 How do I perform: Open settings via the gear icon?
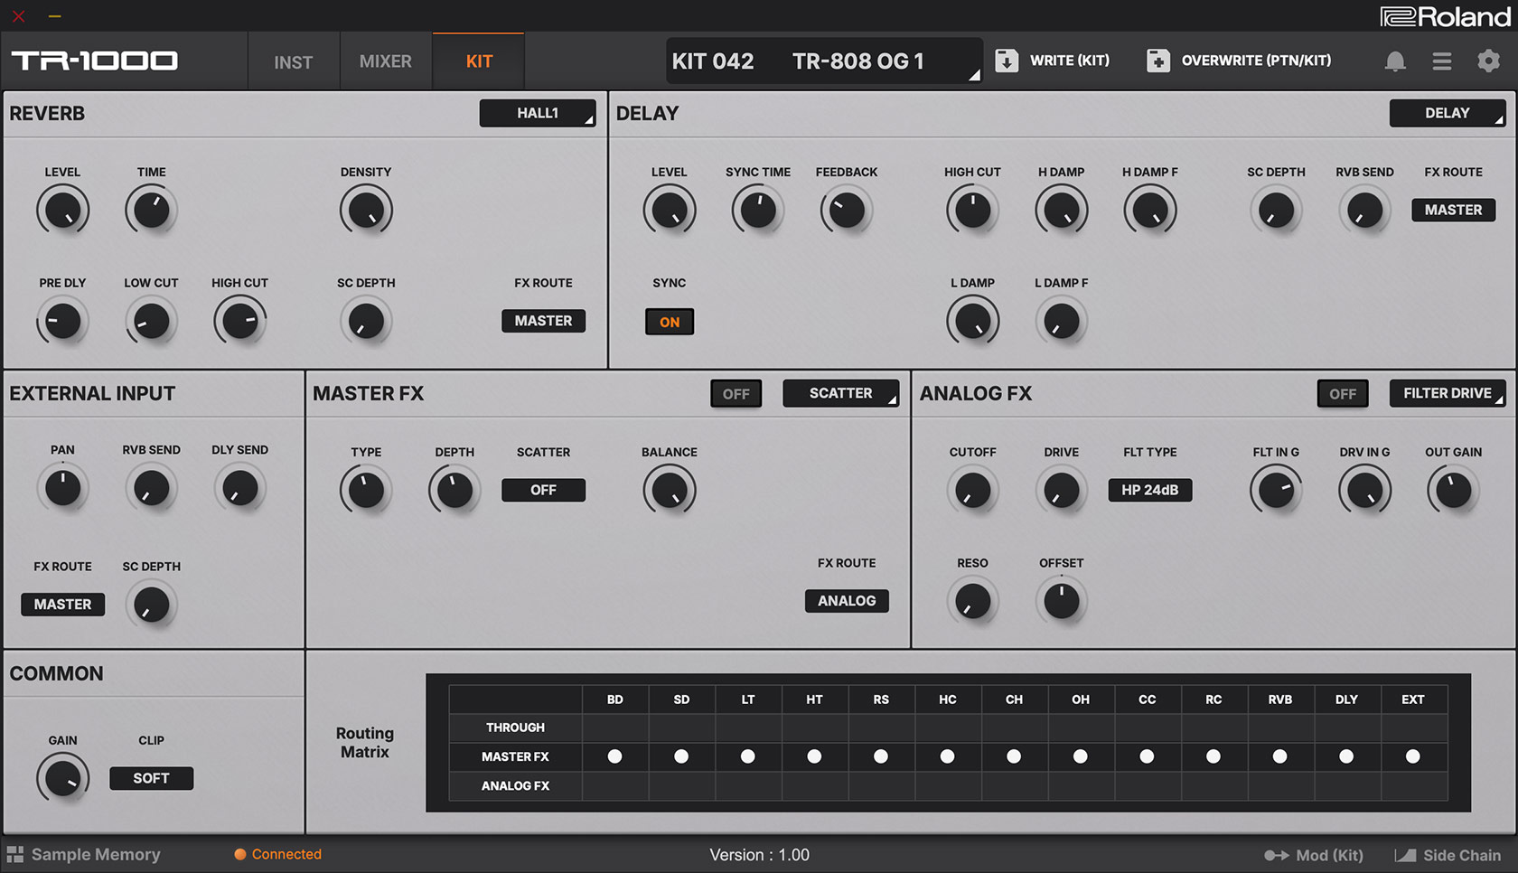tap(1488, 61)
